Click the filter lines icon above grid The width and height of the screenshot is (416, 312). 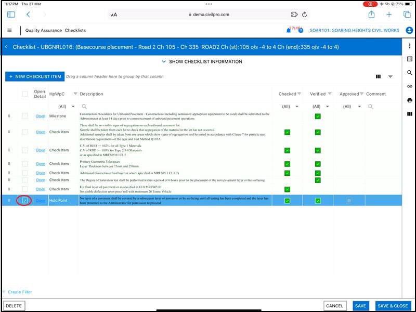(391, 76)
